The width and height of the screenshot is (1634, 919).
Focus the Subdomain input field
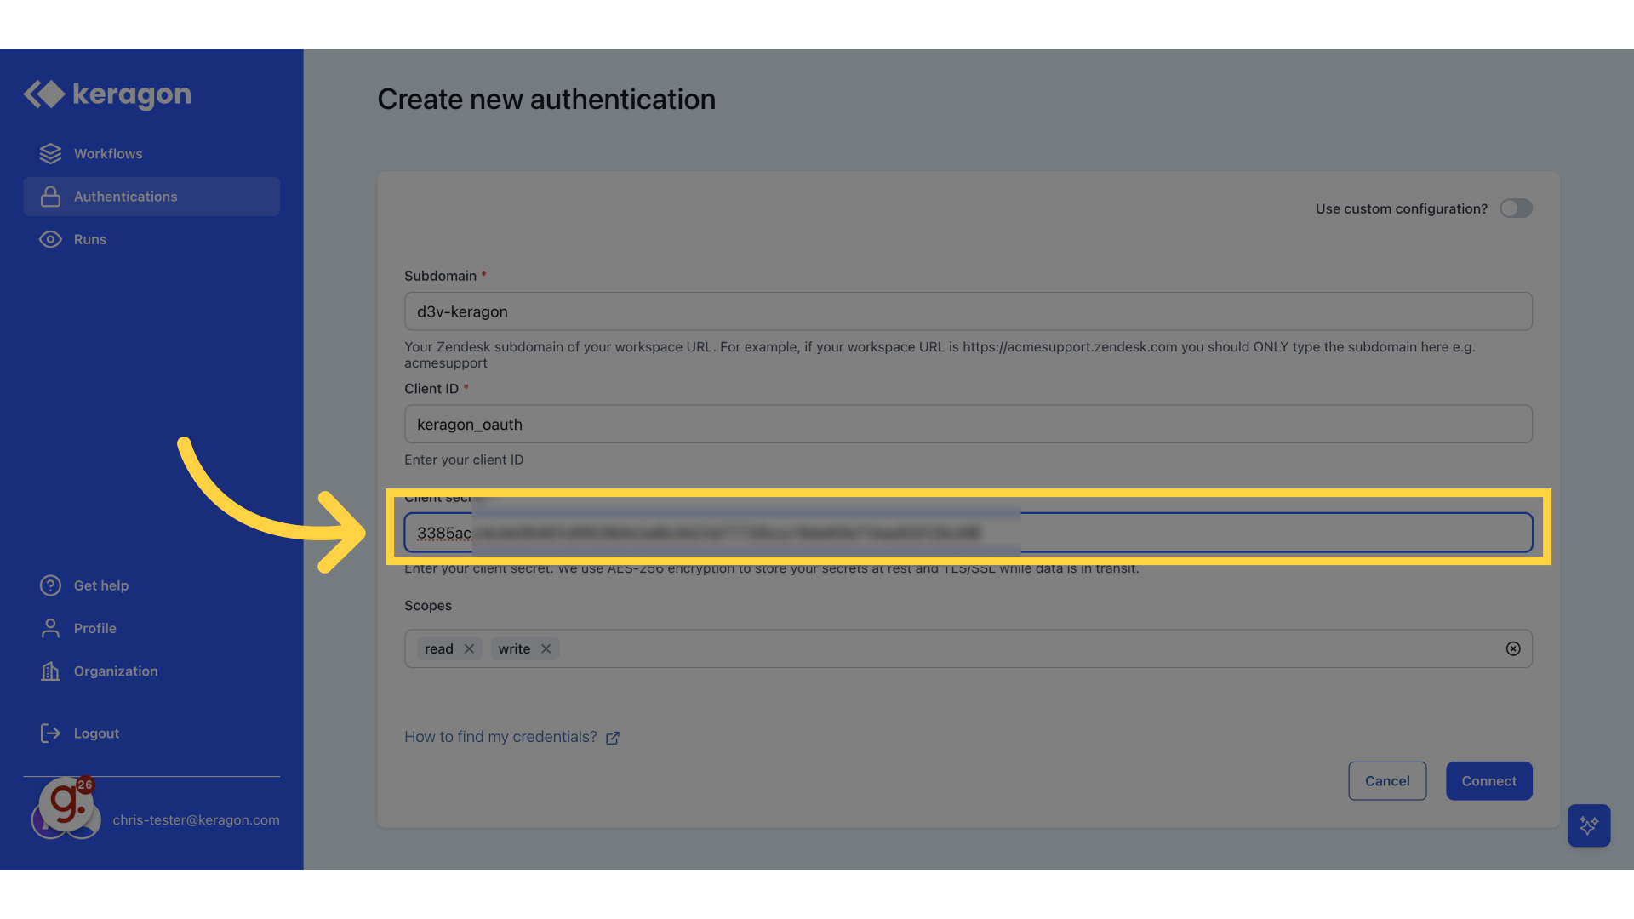point(968,311)
